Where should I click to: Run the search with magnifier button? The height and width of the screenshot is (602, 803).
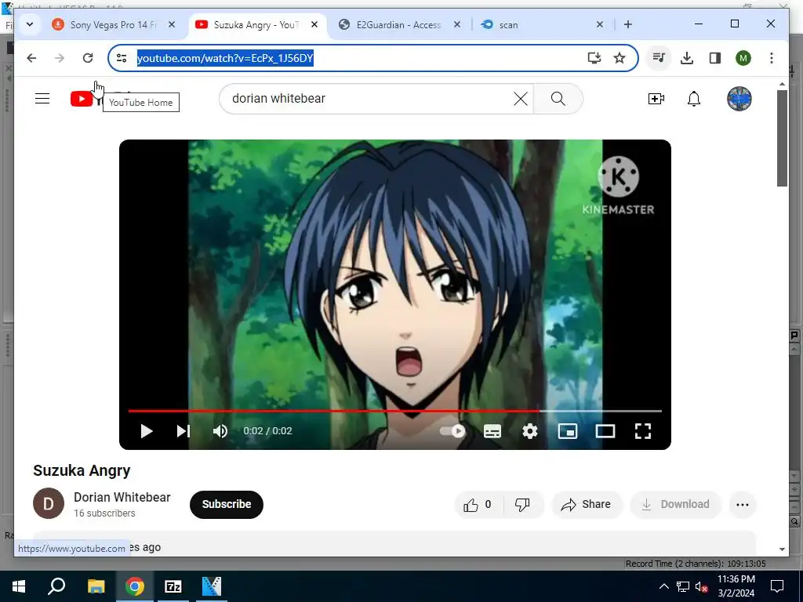coord(558,98)
